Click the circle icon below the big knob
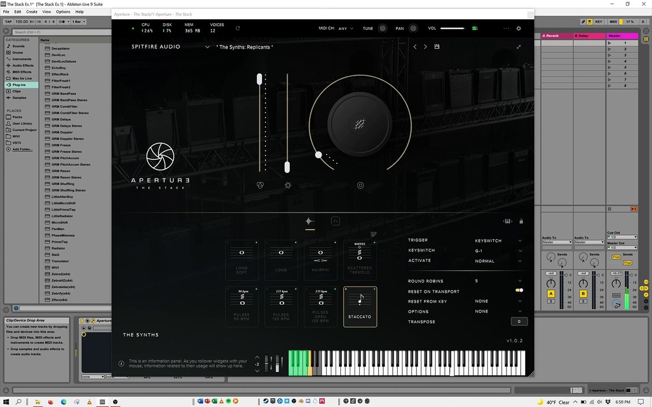This screenshot has height=407, width=652. tap(361, 185)
